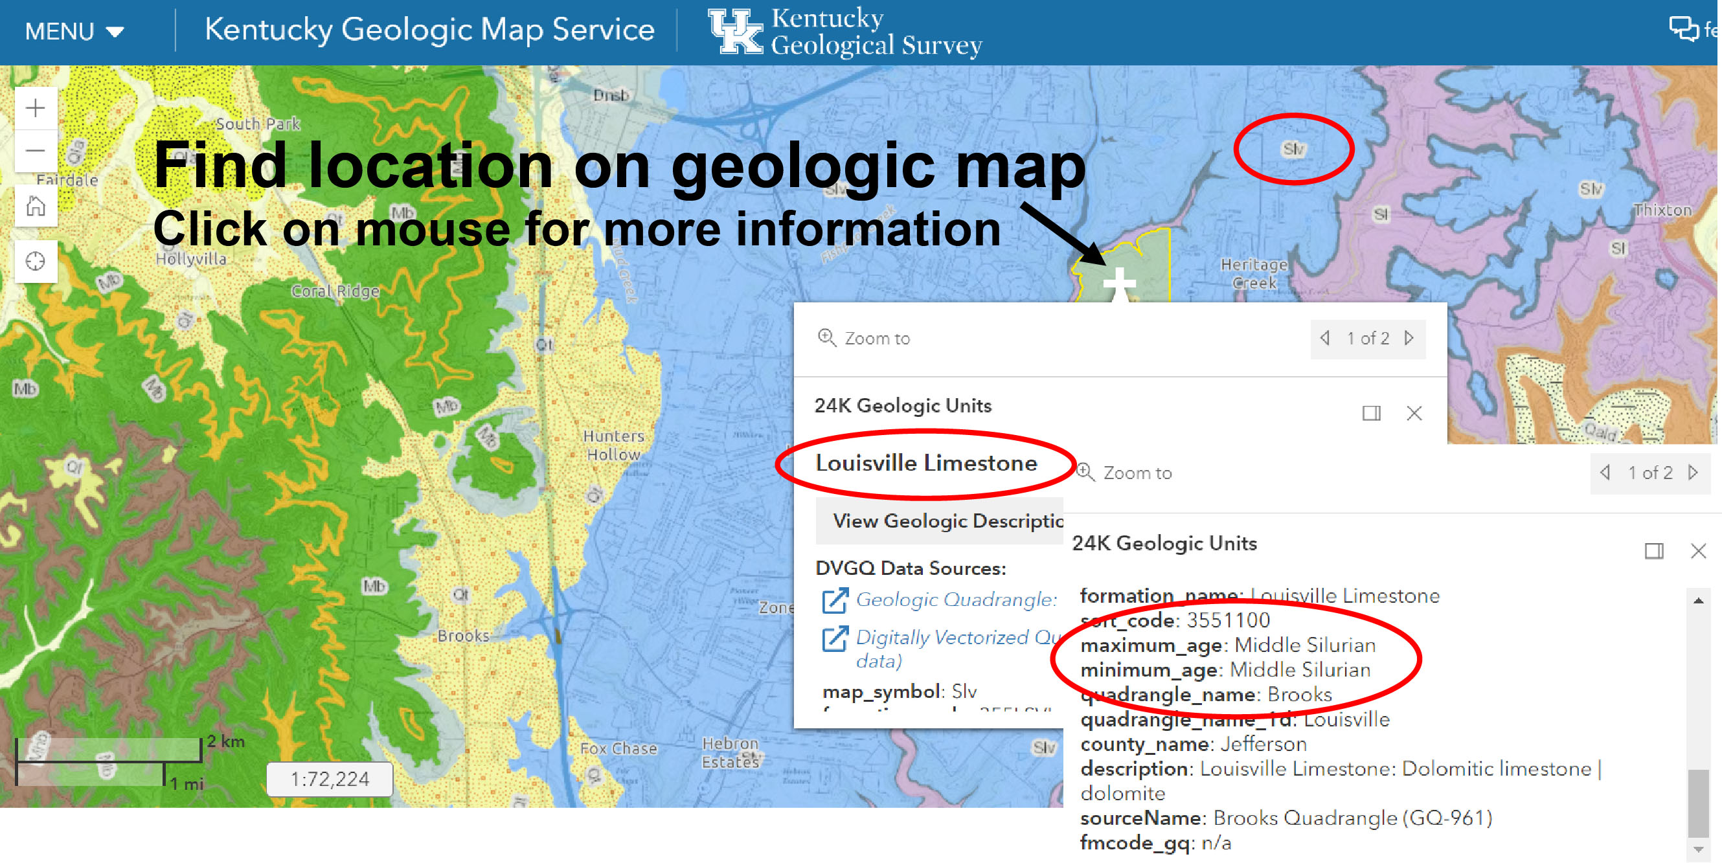Click the Kentucky Geological Survey logo
The height and width of the screenshot is (863, 1722).
point(845,32)
